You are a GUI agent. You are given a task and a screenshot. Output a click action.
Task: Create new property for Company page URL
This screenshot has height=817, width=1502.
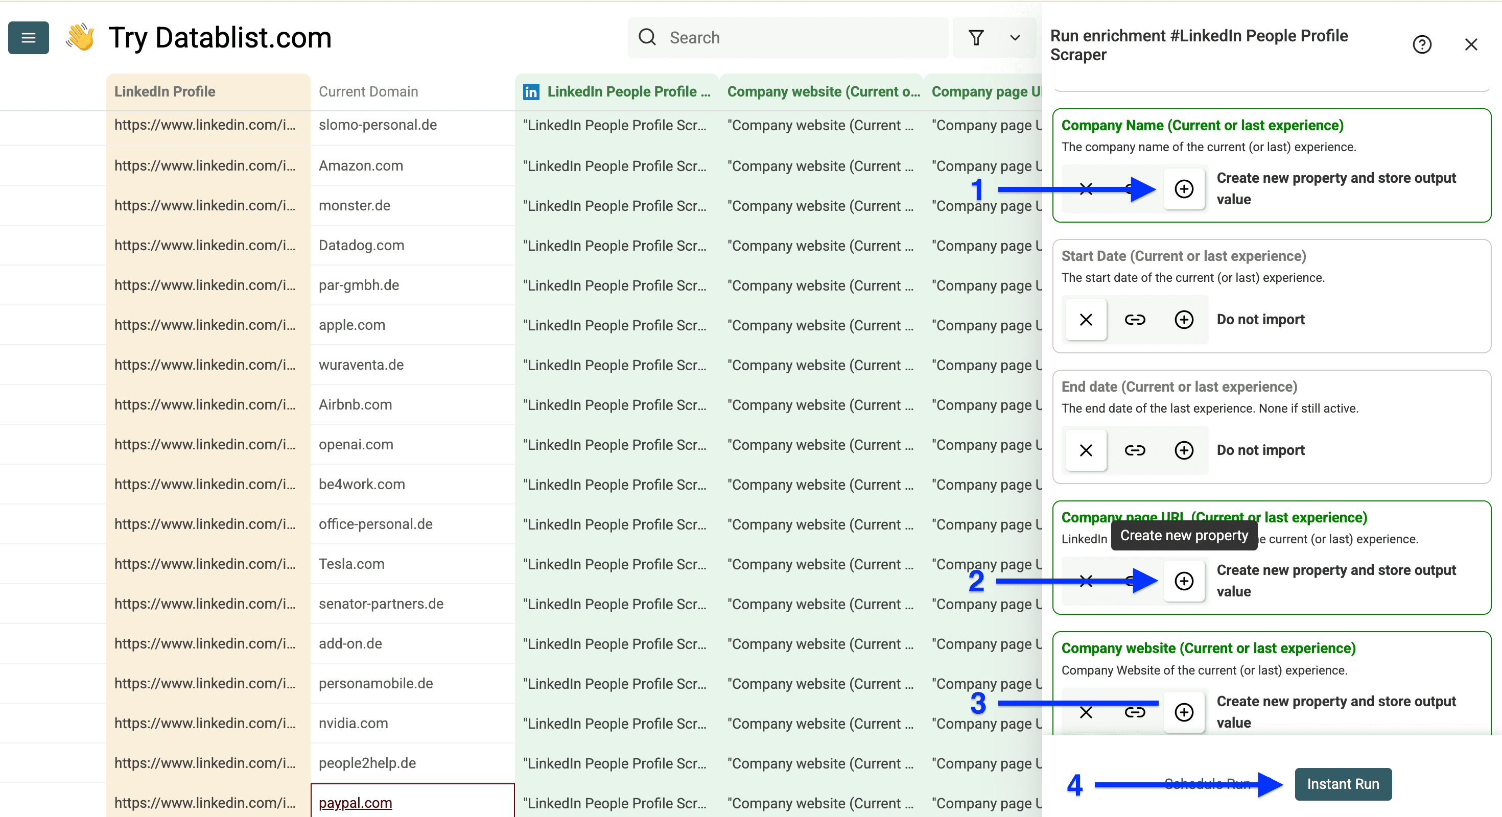[x=1184, y=581]
